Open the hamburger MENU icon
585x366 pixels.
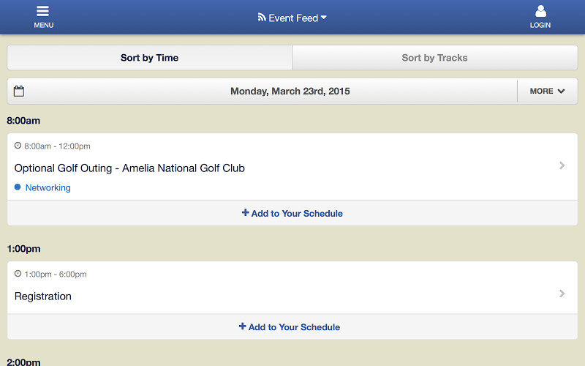pyautogui.click(x=43, y=11)
